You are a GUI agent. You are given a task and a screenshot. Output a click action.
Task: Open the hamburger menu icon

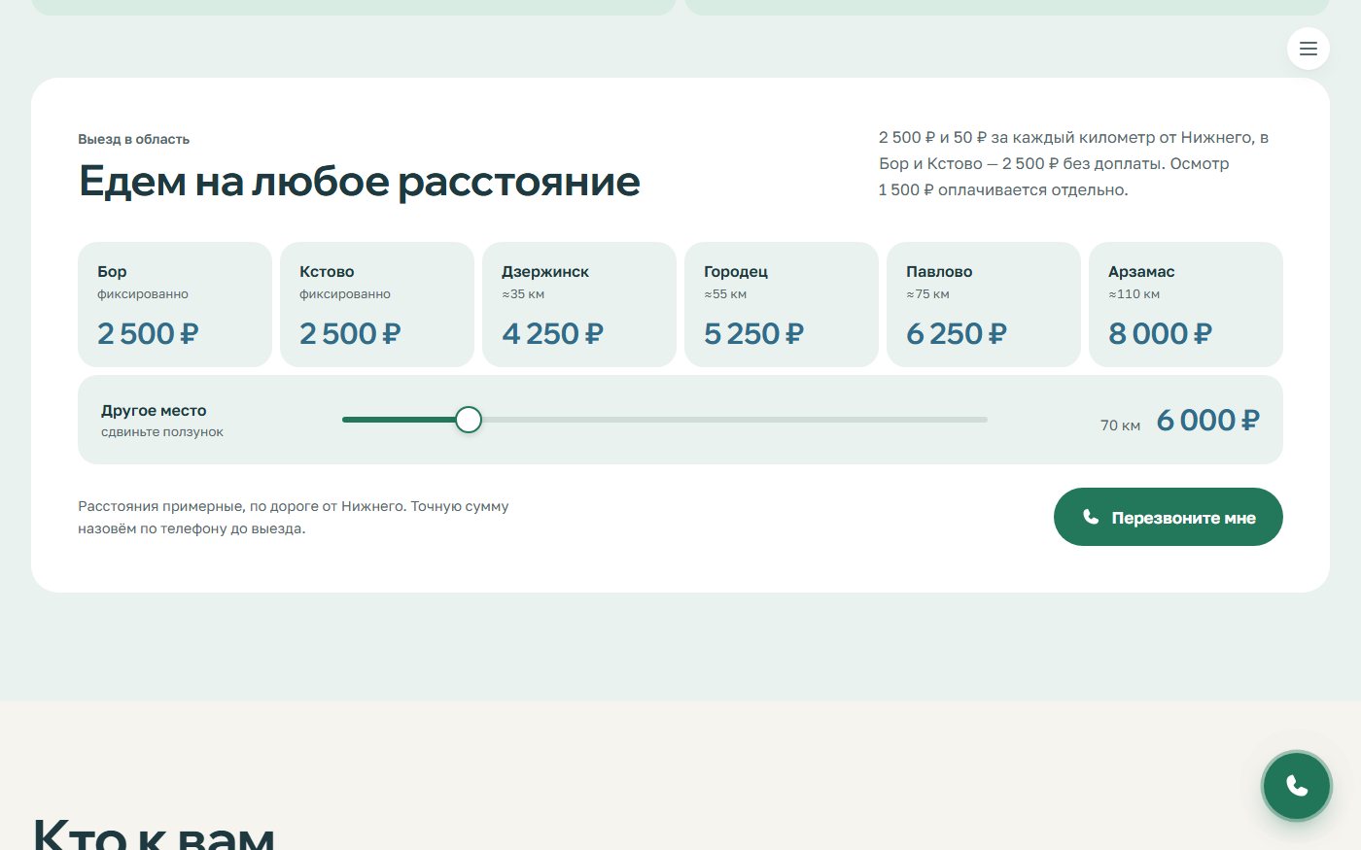click(1309, 49)
